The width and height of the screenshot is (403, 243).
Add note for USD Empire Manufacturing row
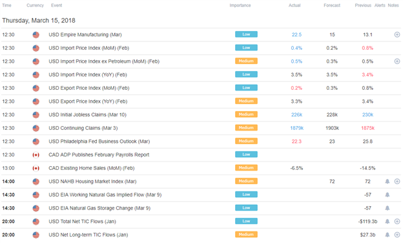(397, 34)
